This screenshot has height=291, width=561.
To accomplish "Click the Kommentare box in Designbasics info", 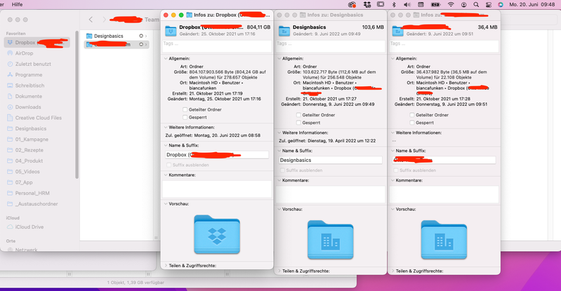I will 330,194.
